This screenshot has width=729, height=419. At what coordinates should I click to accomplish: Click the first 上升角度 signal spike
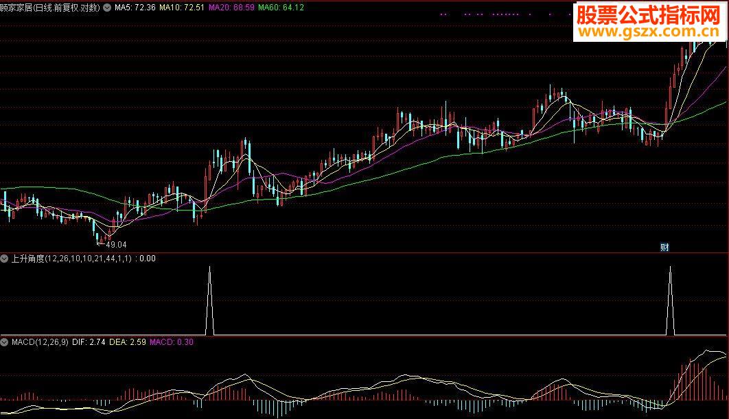pyautogui.click(x=209, y=300)
